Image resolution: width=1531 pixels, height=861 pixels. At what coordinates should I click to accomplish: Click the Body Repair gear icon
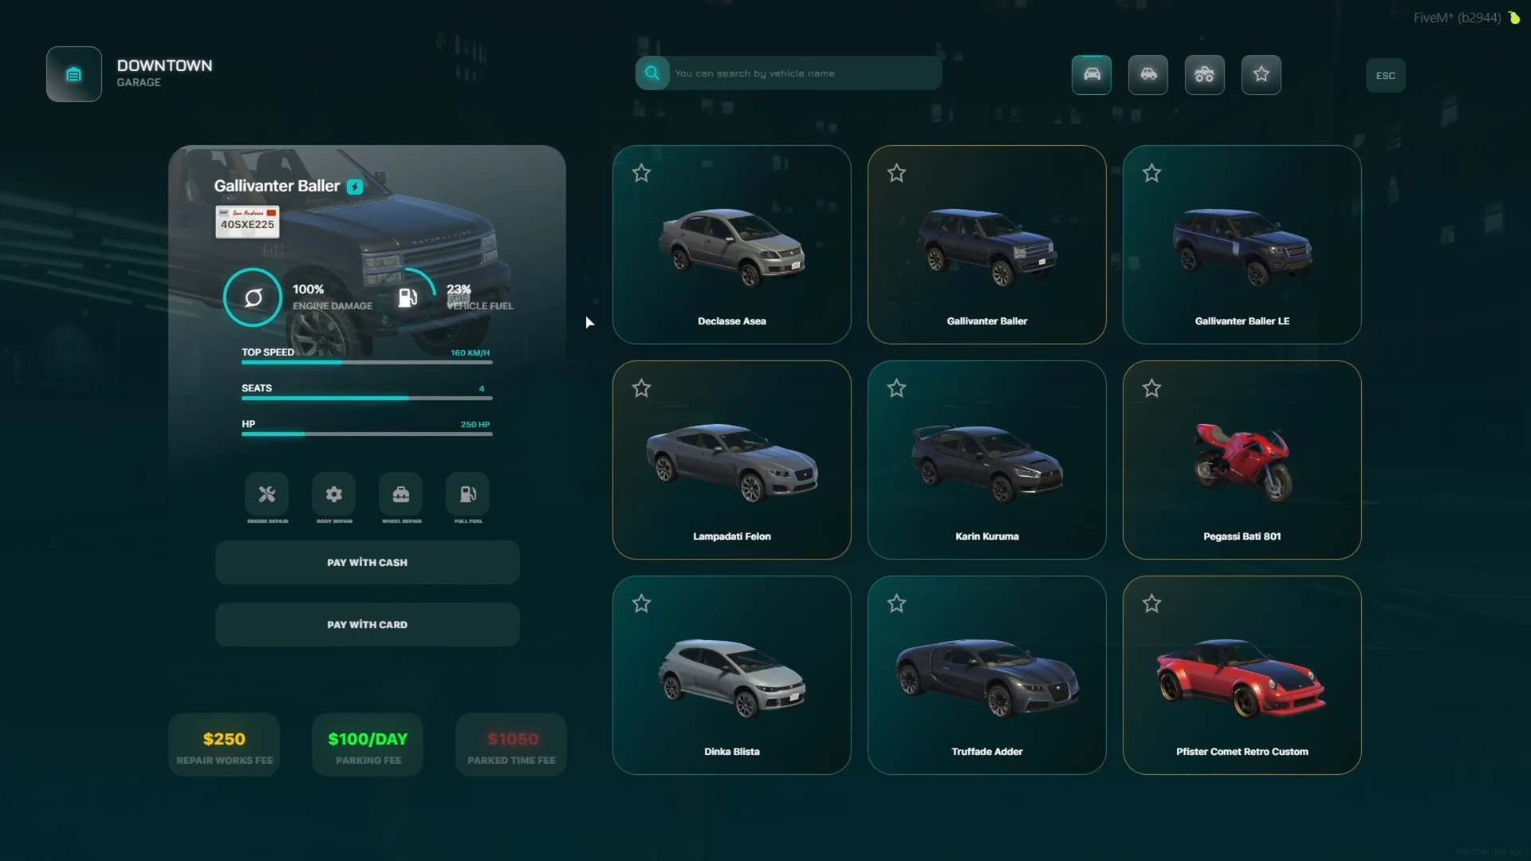click(x=334, y=494)
